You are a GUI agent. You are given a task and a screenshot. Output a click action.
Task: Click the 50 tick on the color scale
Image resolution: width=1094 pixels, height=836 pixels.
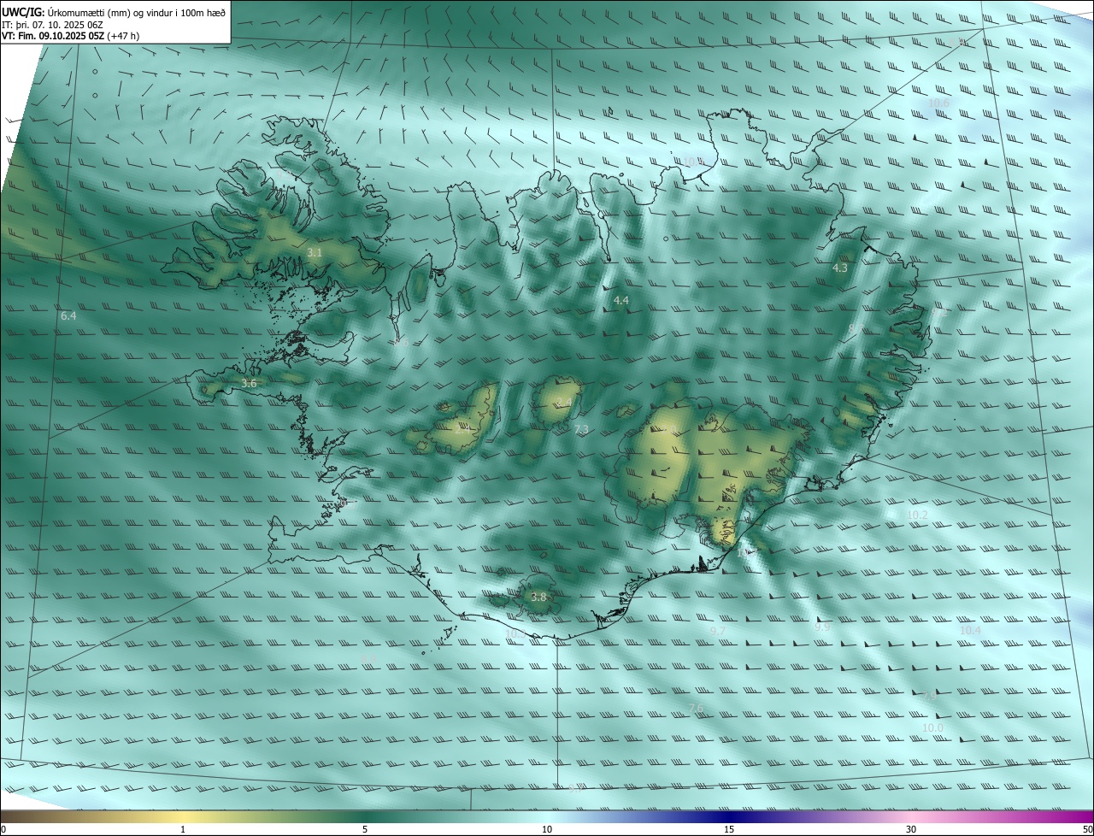coord(1087,830)
